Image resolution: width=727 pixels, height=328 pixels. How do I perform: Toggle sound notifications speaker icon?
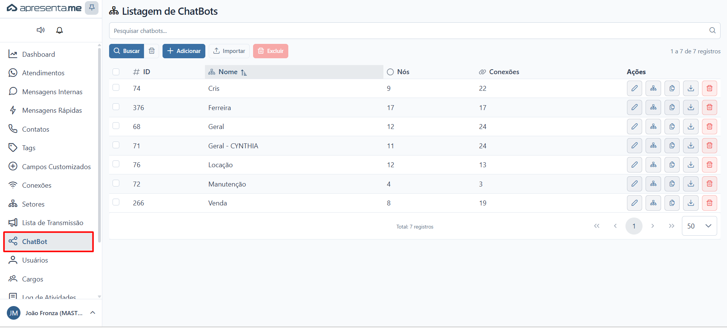pos(41,30)
